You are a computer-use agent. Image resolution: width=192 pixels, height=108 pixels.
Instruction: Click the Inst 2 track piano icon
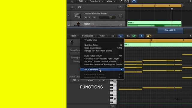tap(77, 24)
